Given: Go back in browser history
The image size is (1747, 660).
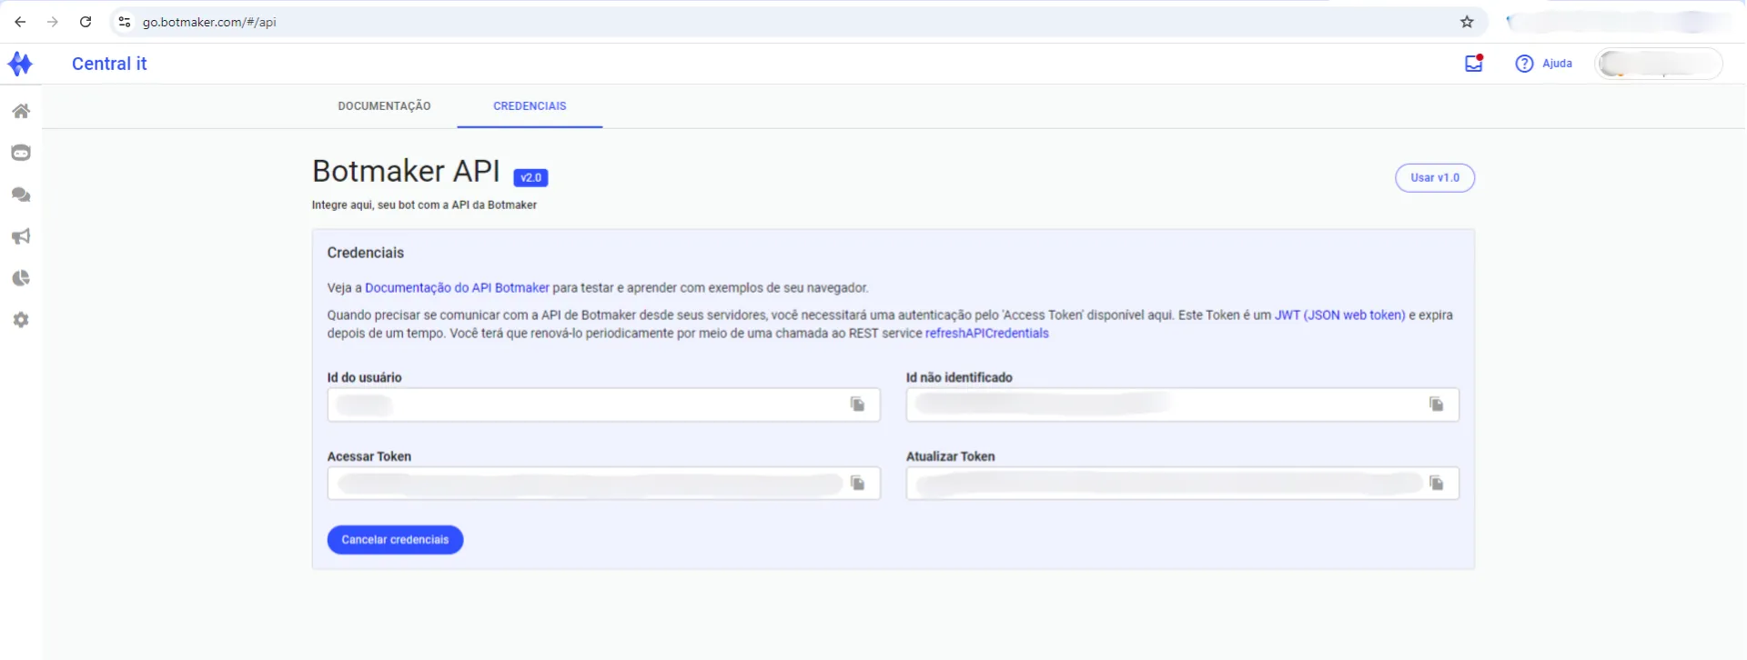Looking at the screenshot, I should point(20,22).
